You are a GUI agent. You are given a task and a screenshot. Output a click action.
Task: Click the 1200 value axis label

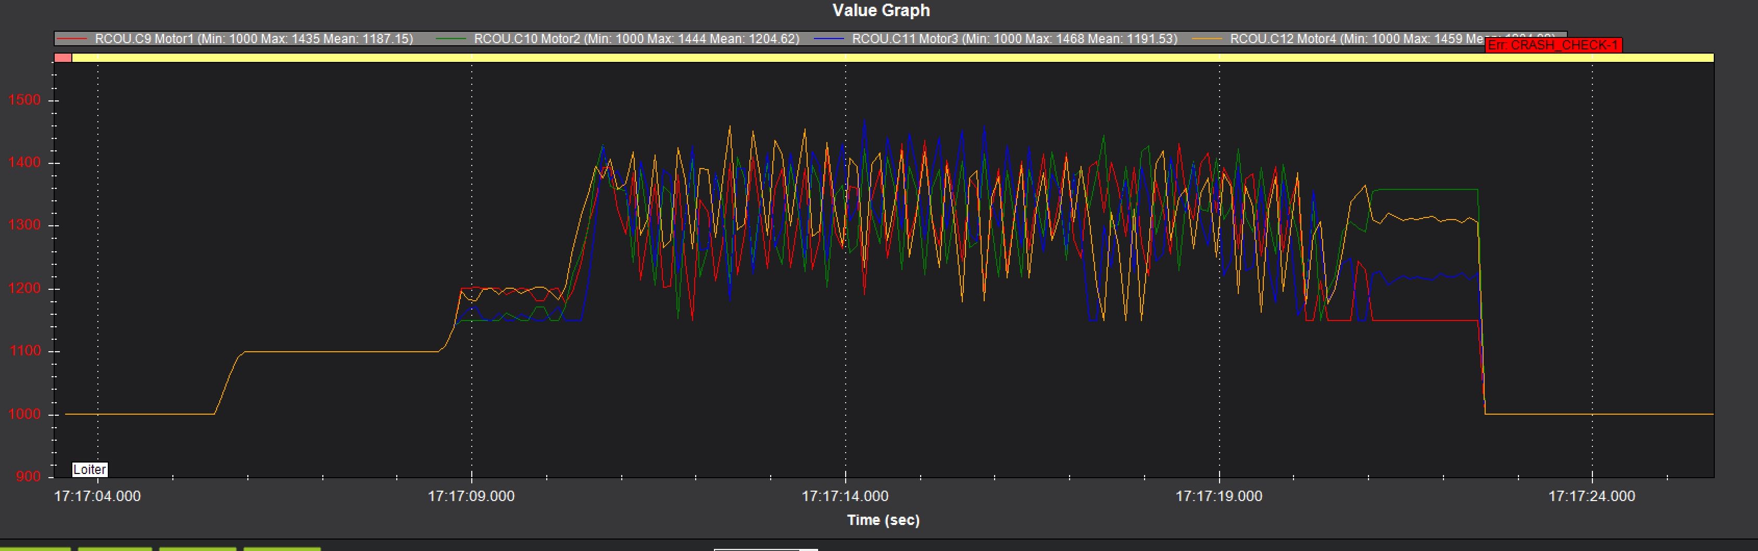[x=24, y=288]
